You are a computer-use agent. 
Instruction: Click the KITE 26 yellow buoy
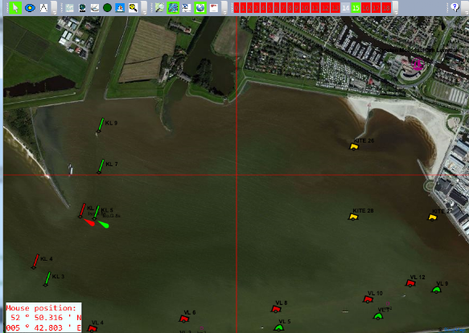[x=354, y=147]
